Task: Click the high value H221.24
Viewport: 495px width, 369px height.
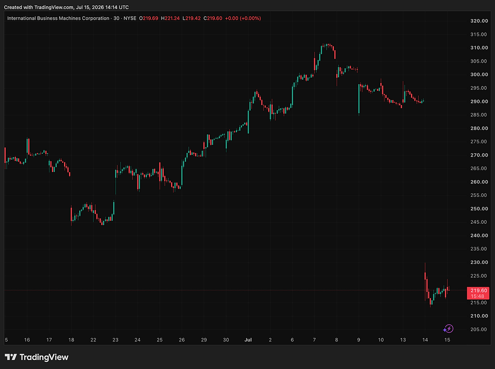Action: coord(170,18)
